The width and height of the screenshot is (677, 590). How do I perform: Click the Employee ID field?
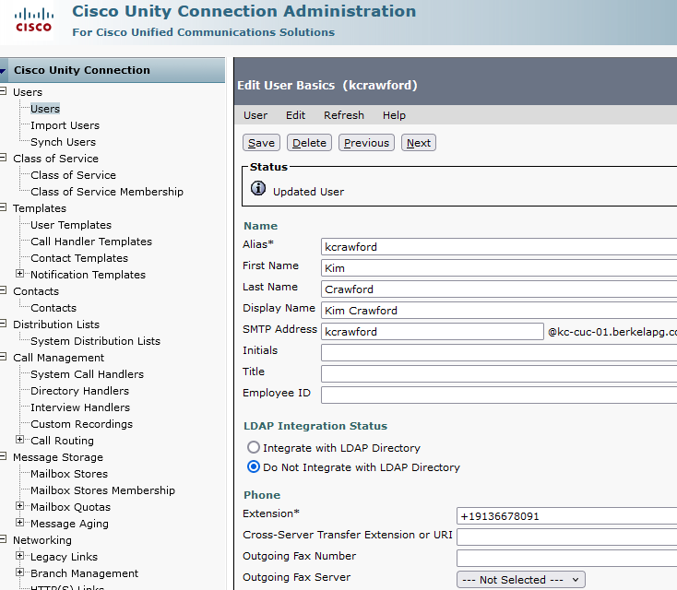[499, 395]
